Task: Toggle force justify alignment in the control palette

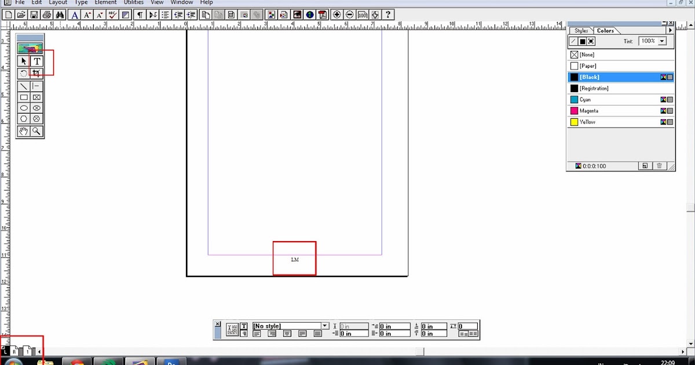Action: point(317,334)
